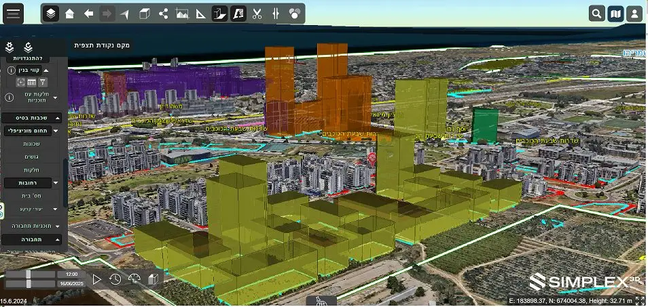
Task: Click the 3D cube box tool
Action: [x=145, y=14]
